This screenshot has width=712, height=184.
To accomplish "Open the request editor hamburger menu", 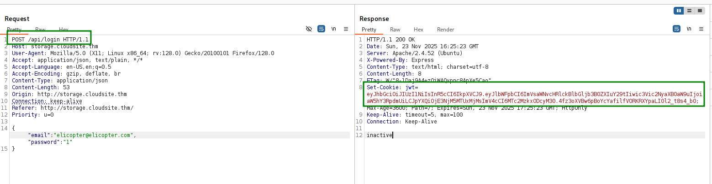I will coord(346,29).
